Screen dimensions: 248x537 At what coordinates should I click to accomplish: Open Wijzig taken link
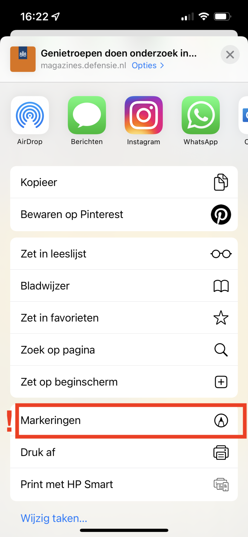[x=54, y=518]
